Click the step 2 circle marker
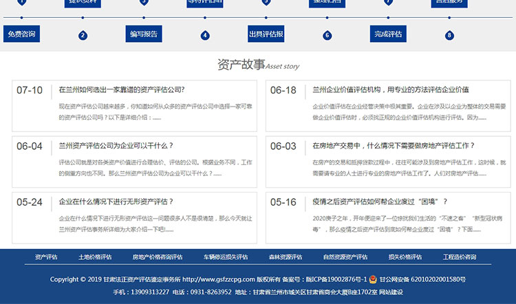 tap(83, 35)
